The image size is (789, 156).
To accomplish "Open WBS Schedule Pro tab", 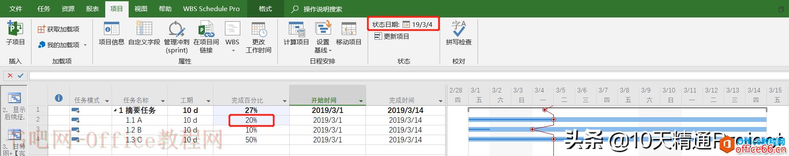I will coord(211,9).
